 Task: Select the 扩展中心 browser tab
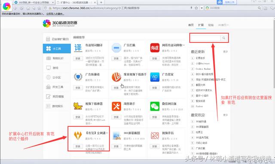point(76,3)
